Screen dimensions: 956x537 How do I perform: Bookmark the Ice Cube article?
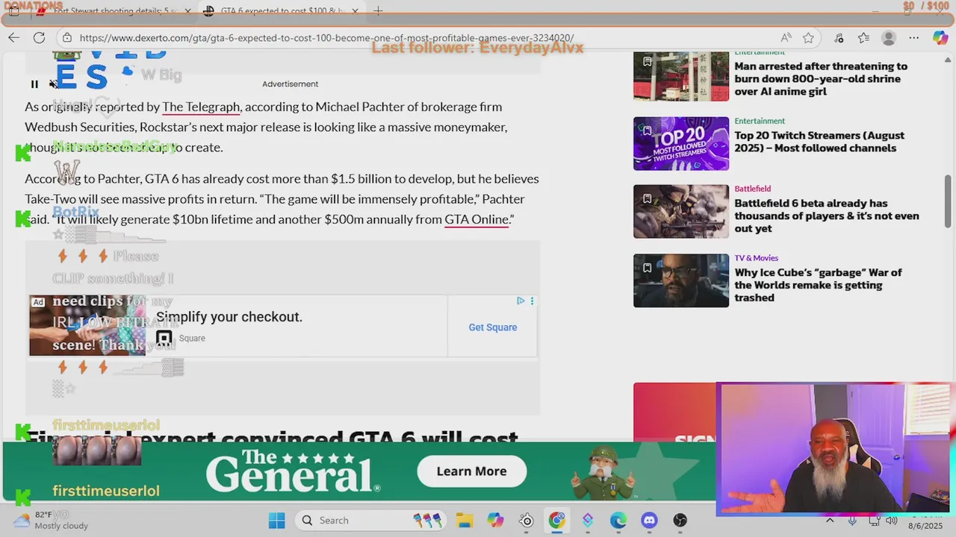tap(647, 267)
